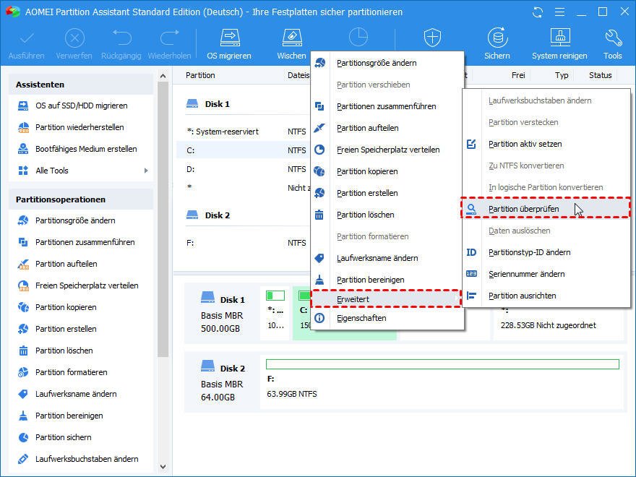Choose Partitionsgröße ändern in the context menu

tap(387, 63)
